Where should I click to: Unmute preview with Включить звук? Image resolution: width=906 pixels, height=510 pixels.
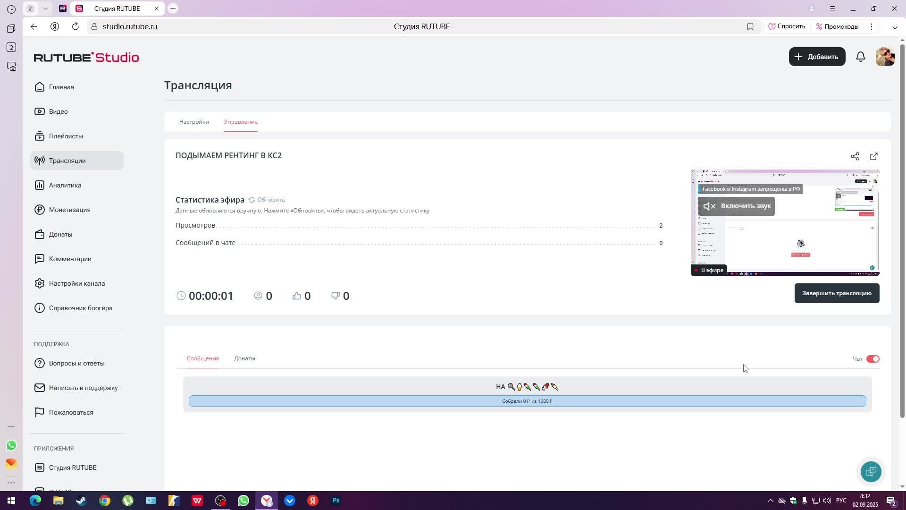click(736, 206)
